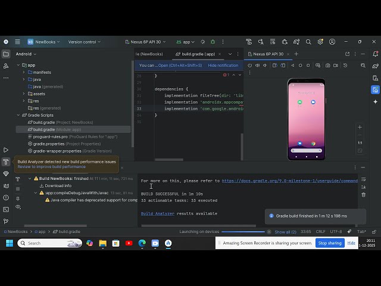The height and width of the screenshot is (286, 381).
Task: Open docs.gradle.org link in build output
Action: coord(290,181)
